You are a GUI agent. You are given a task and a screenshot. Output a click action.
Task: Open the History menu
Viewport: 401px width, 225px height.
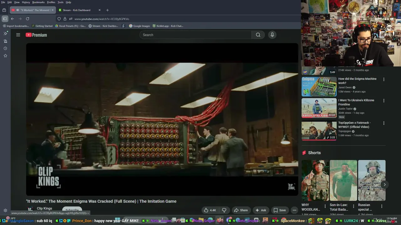coord(26,2)
